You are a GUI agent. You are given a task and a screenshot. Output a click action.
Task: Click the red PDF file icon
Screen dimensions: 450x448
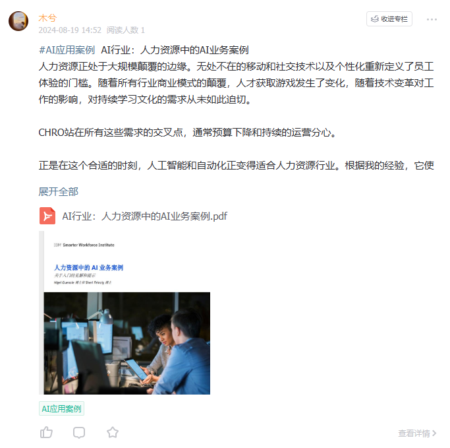click(x=47, y=216)
